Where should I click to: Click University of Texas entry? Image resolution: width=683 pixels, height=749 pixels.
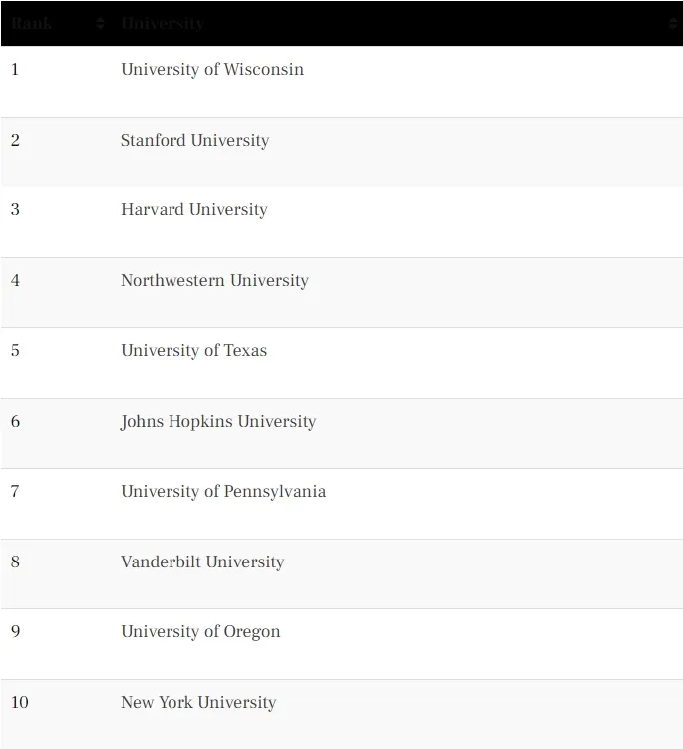tap(193, 351)
